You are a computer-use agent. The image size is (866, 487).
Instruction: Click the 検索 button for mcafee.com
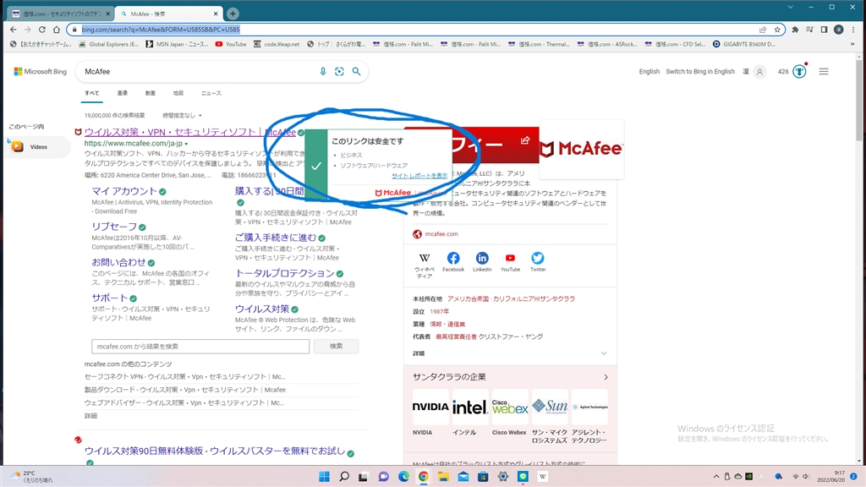pos(336,346)
